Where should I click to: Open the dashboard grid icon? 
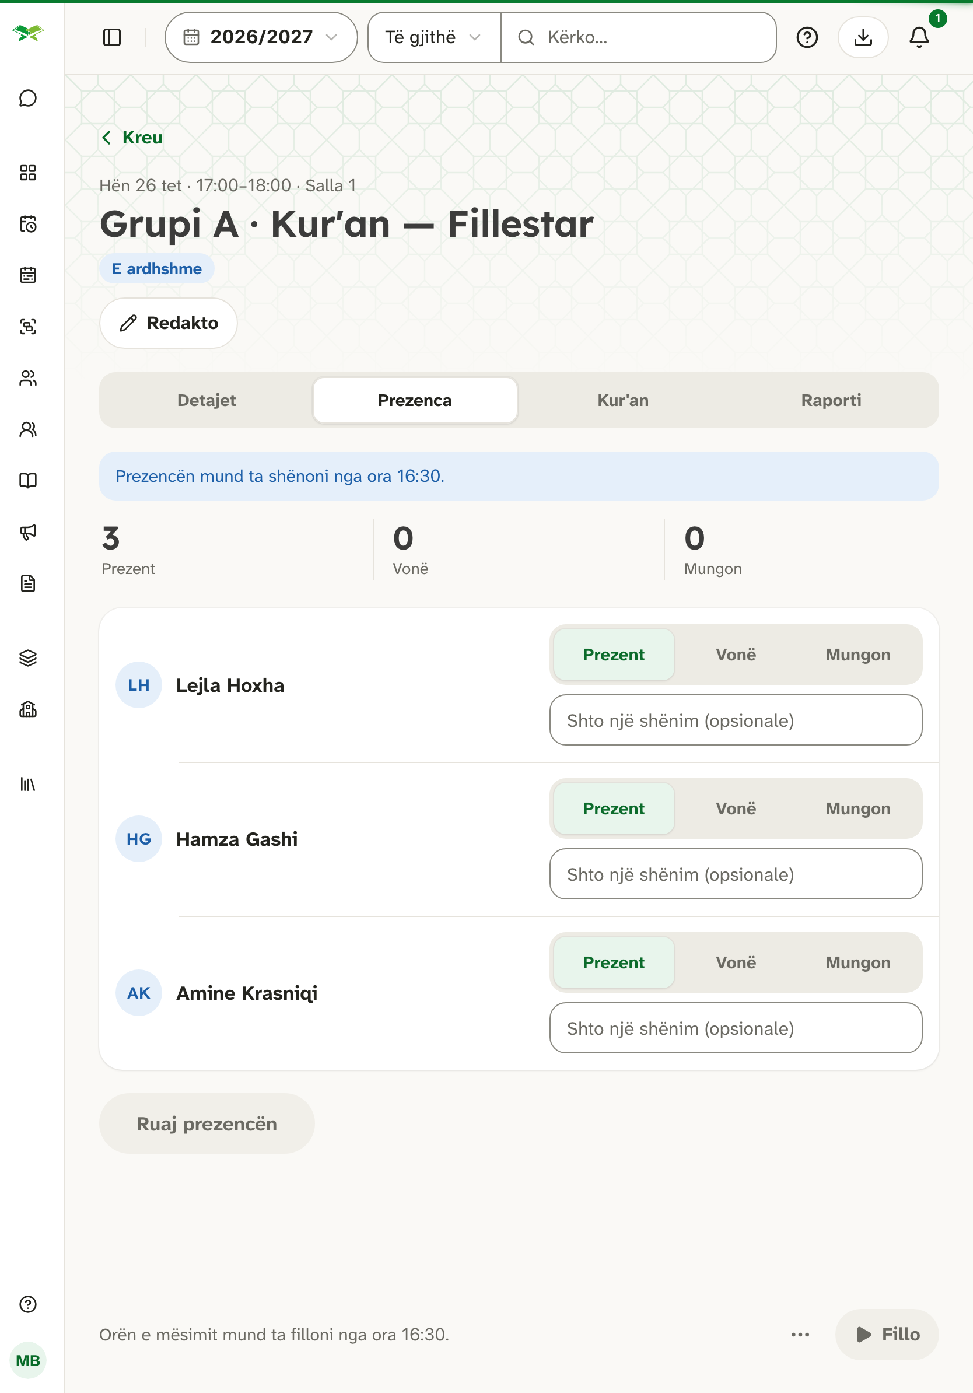click(28, 173)
